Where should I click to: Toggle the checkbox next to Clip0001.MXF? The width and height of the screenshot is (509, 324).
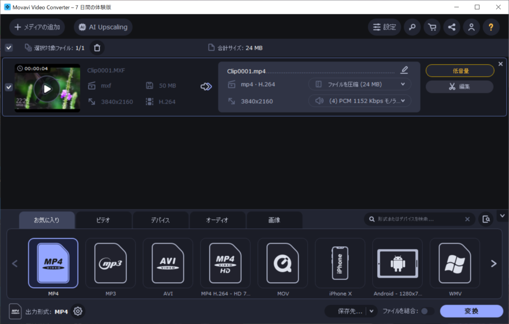tap(8, 87)
